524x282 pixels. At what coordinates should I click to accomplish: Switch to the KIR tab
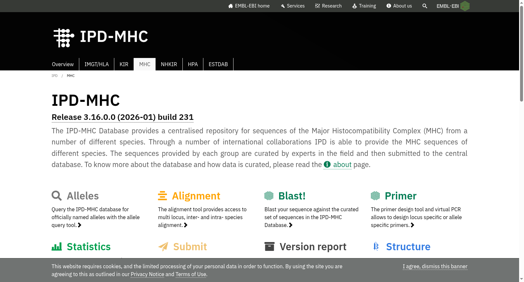pyautogui.click(x=124, y=64)
